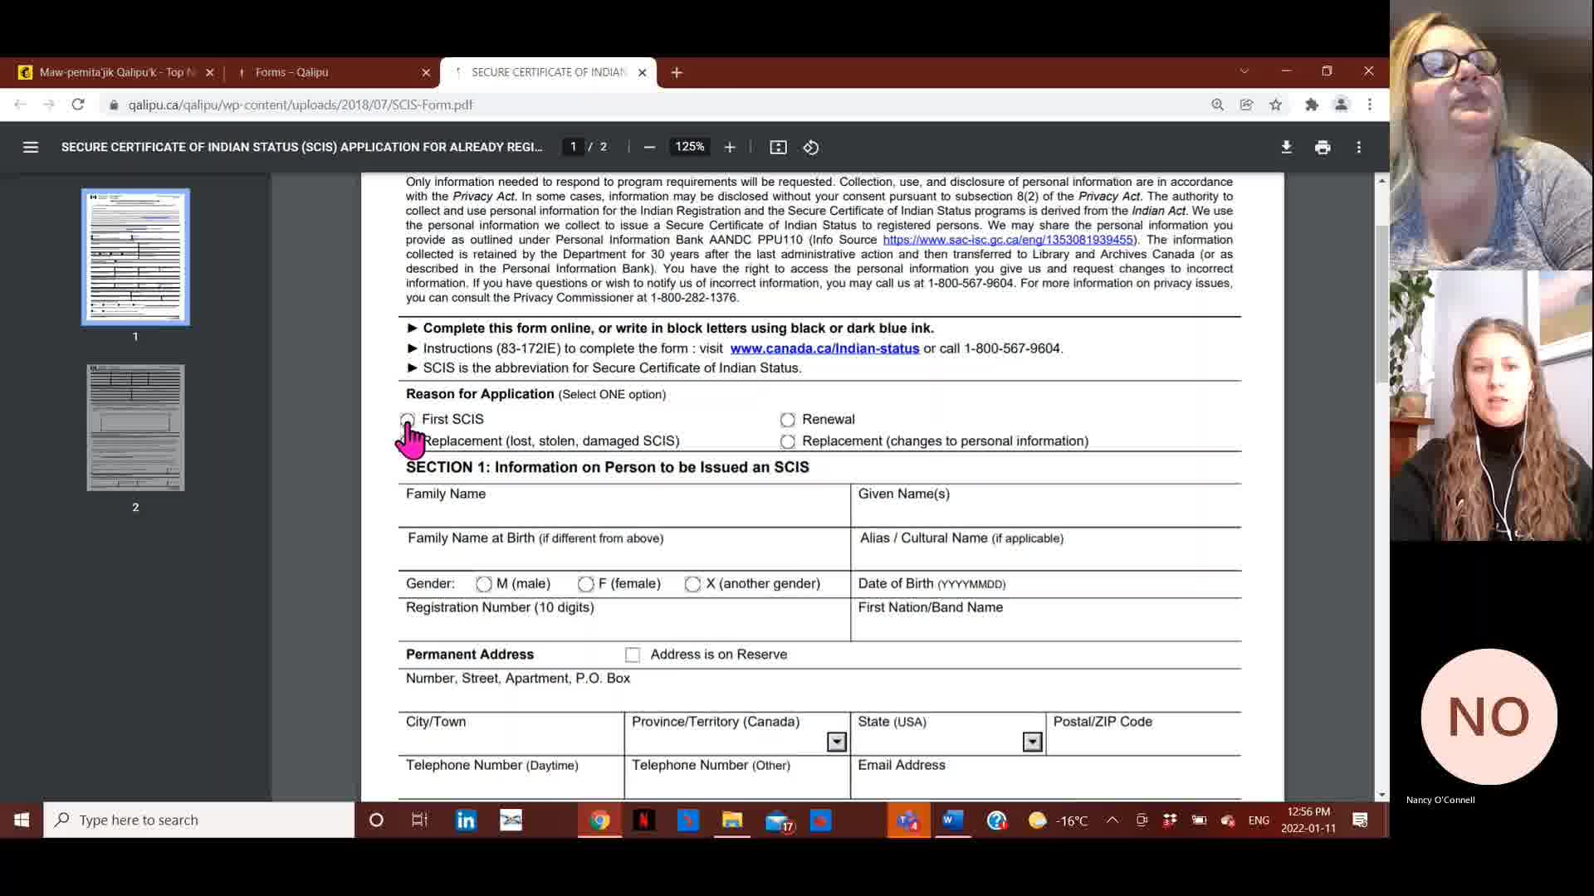Click the fit to page icon
The width and height of the screenshot is (1594, 896).
[x=778, y=147]
